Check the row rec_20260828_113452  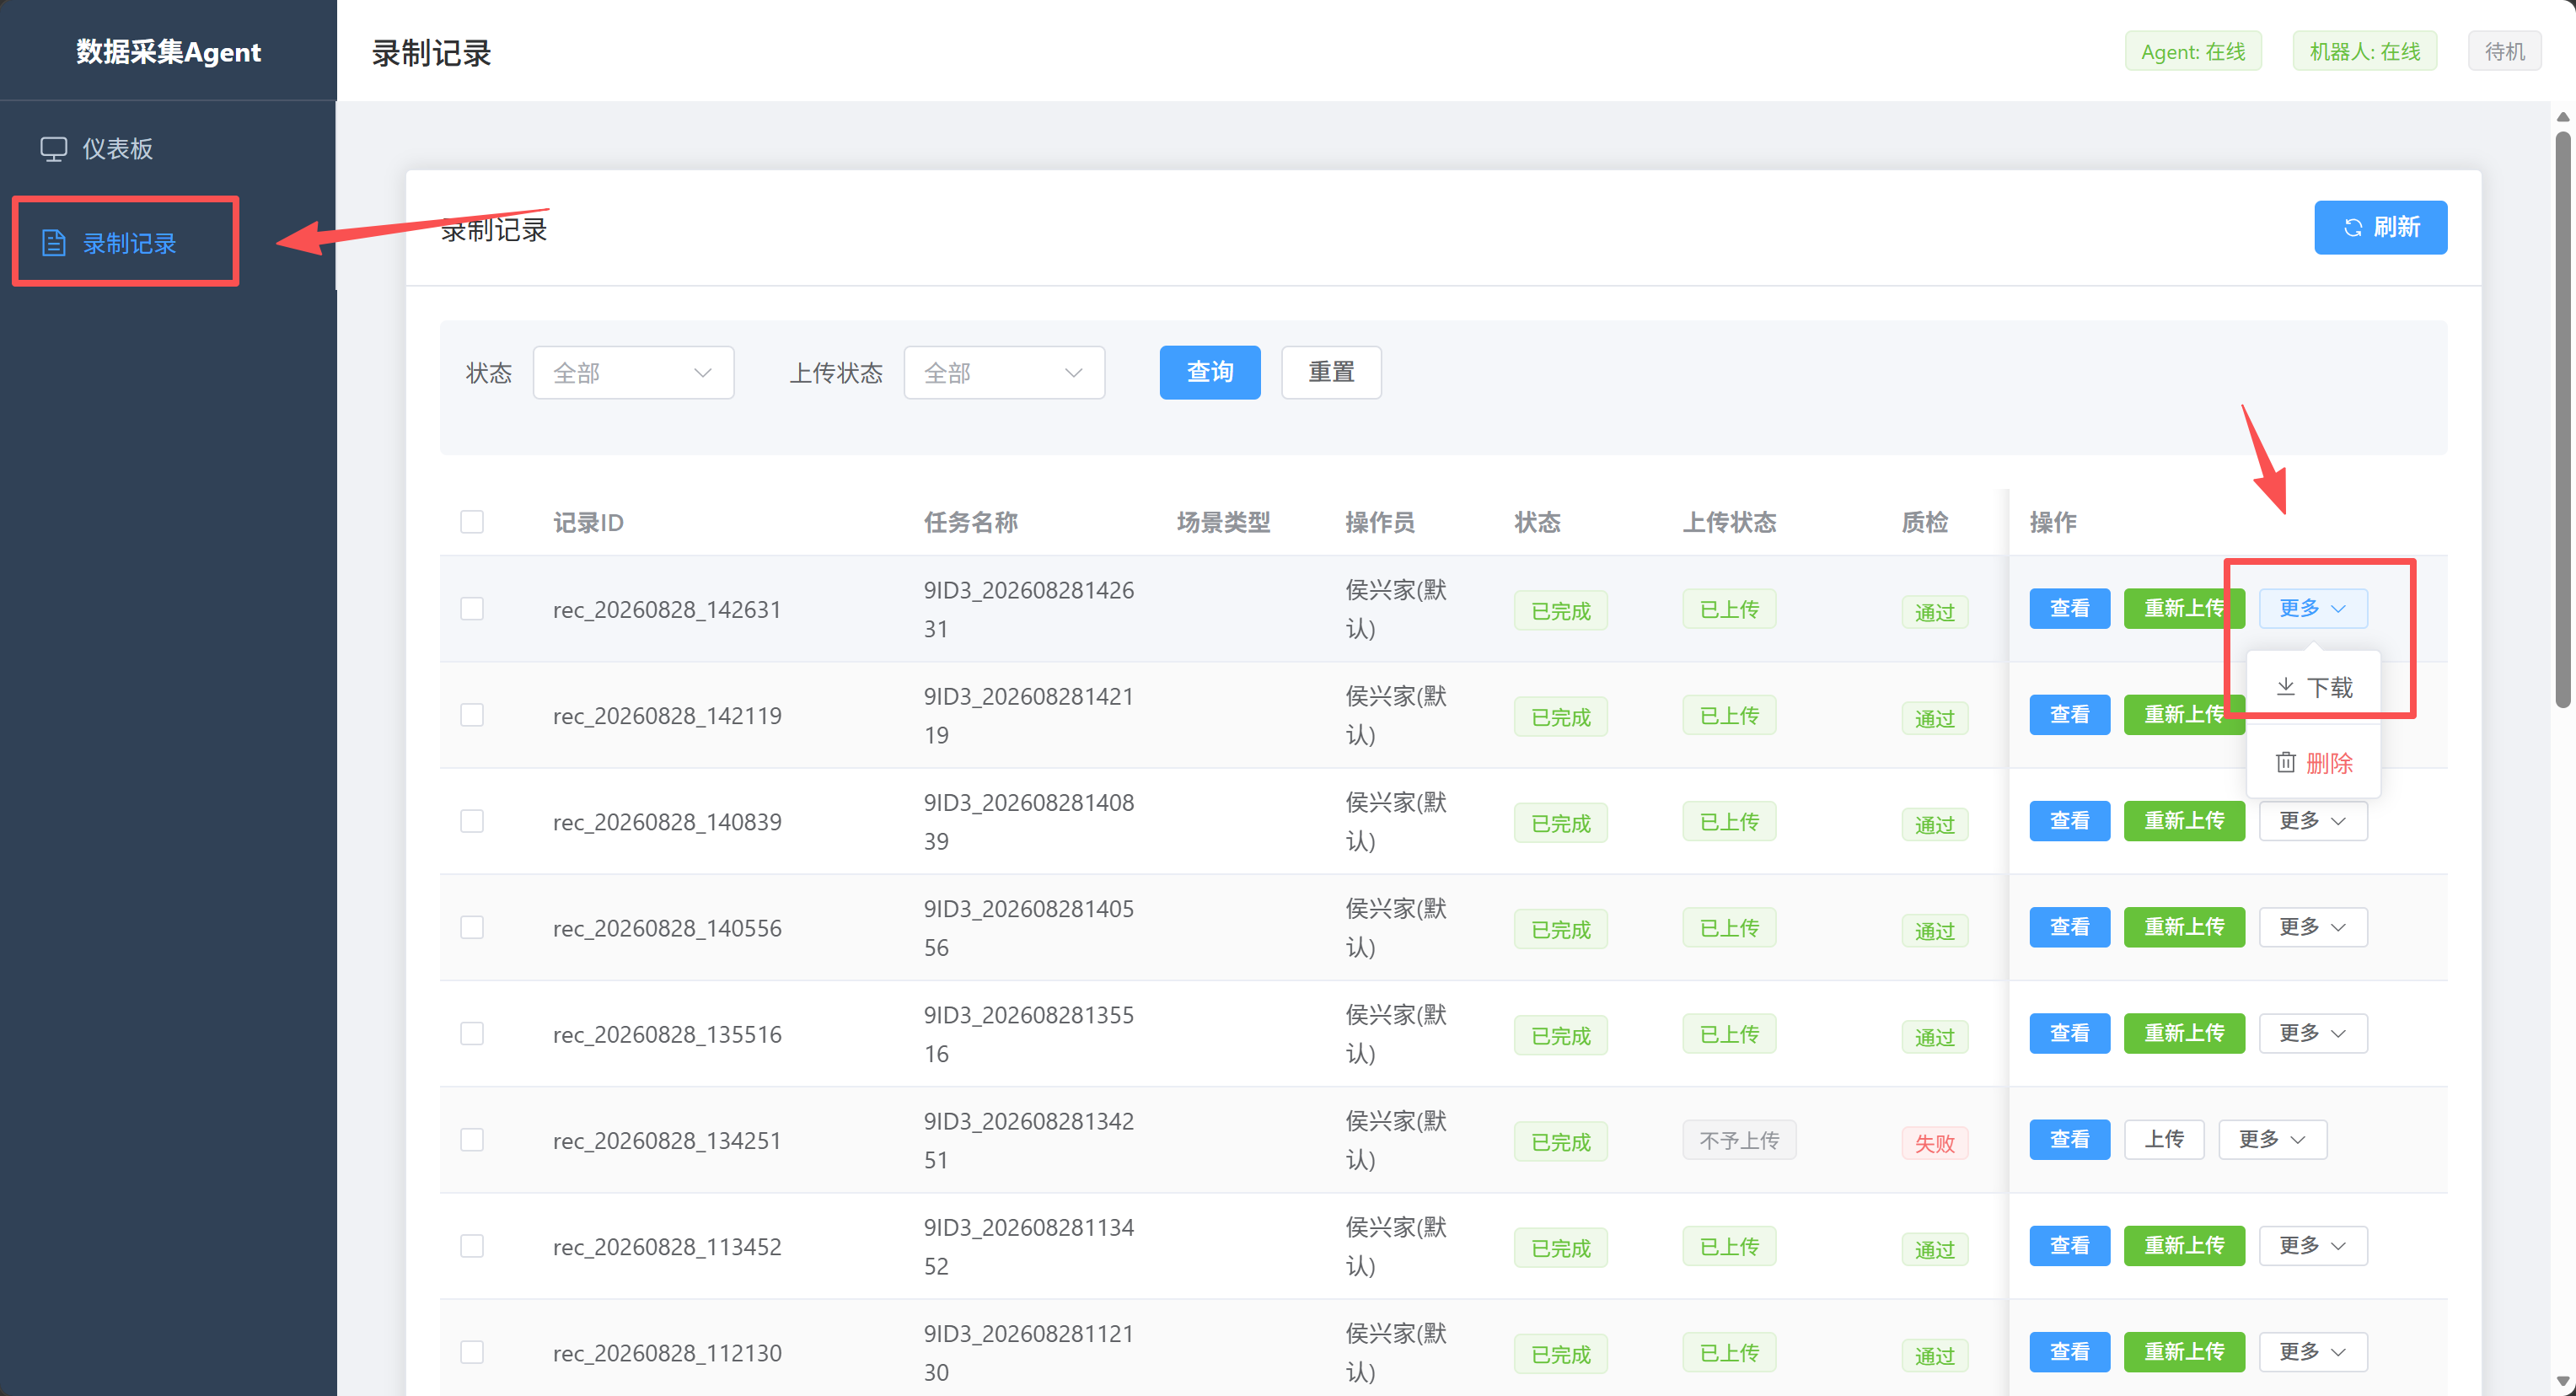click(472, 1246)
